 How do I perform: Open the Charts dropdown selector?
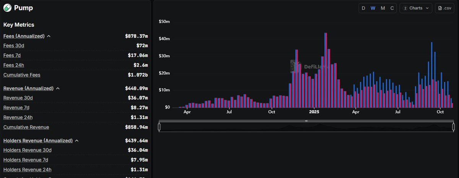416,8
